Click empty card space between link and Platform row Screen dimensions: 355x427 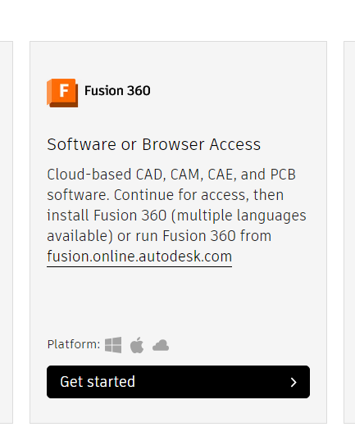coord(178,301)
